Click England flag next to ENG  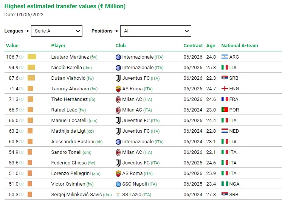coord(225,88)
